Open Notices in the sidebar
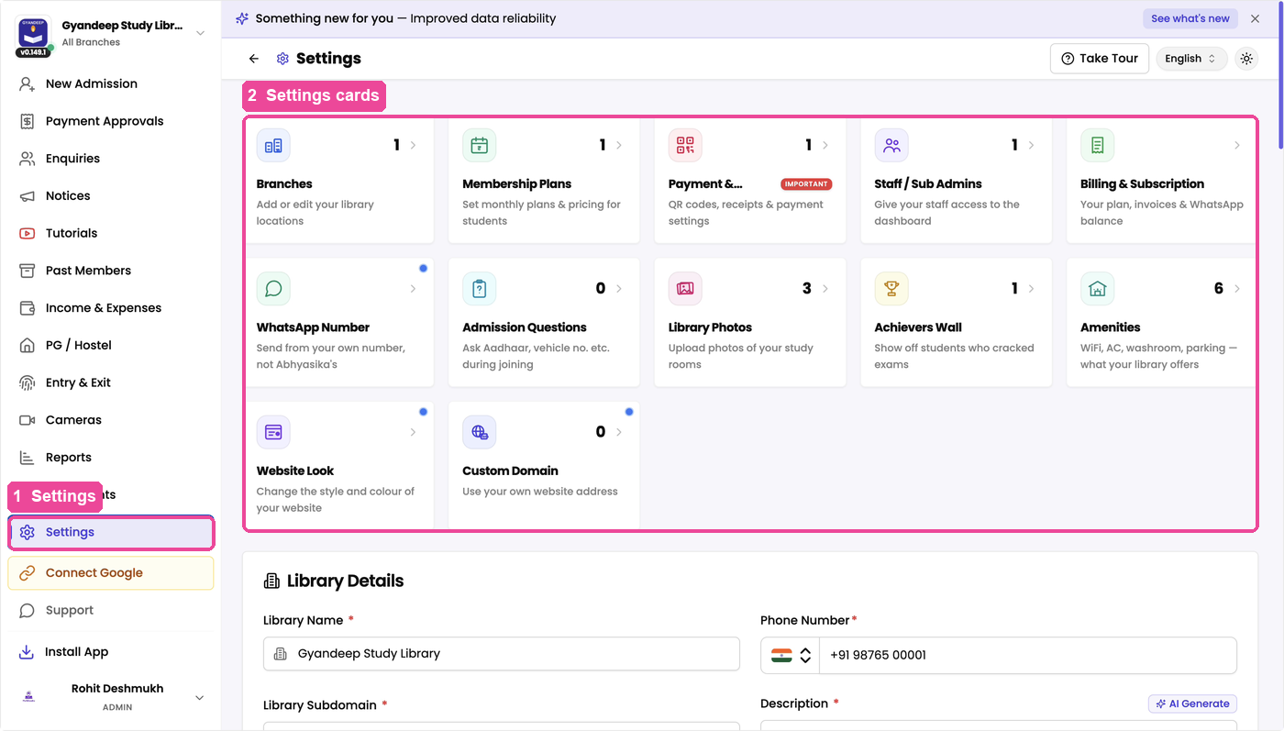The height and width of the screenshot is (731, 1284). tap(111, 196)
